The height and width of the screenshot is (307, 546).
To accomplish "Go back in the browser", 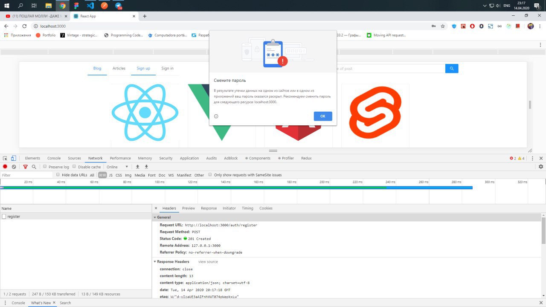I will 6,26.
